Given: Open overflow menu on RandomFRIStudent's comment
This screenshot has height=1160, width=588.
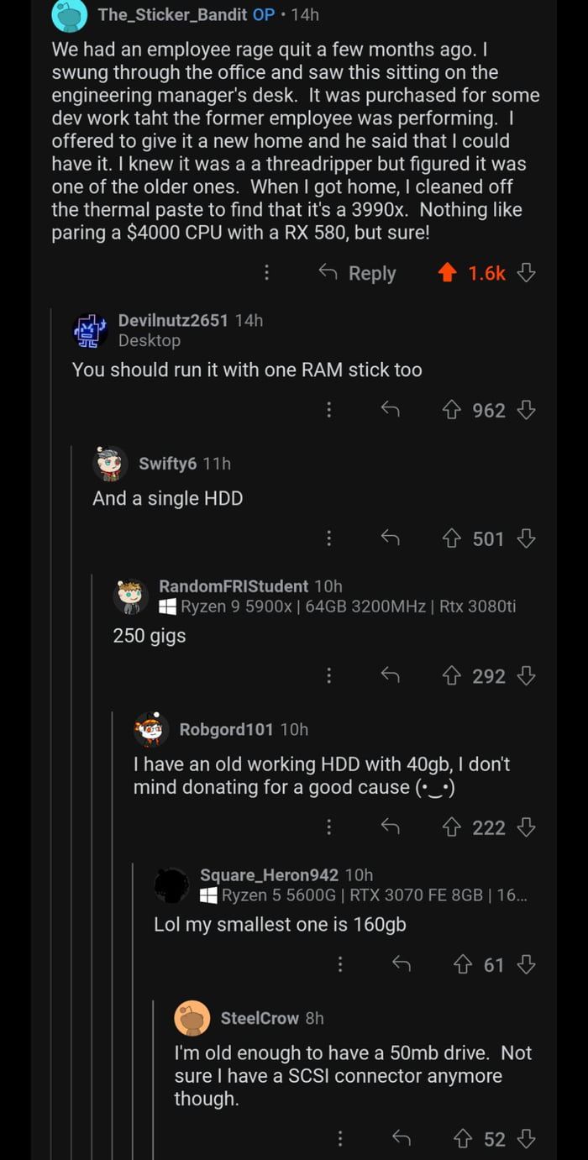Looking at the screenshot, I should (x=328, y=676).
